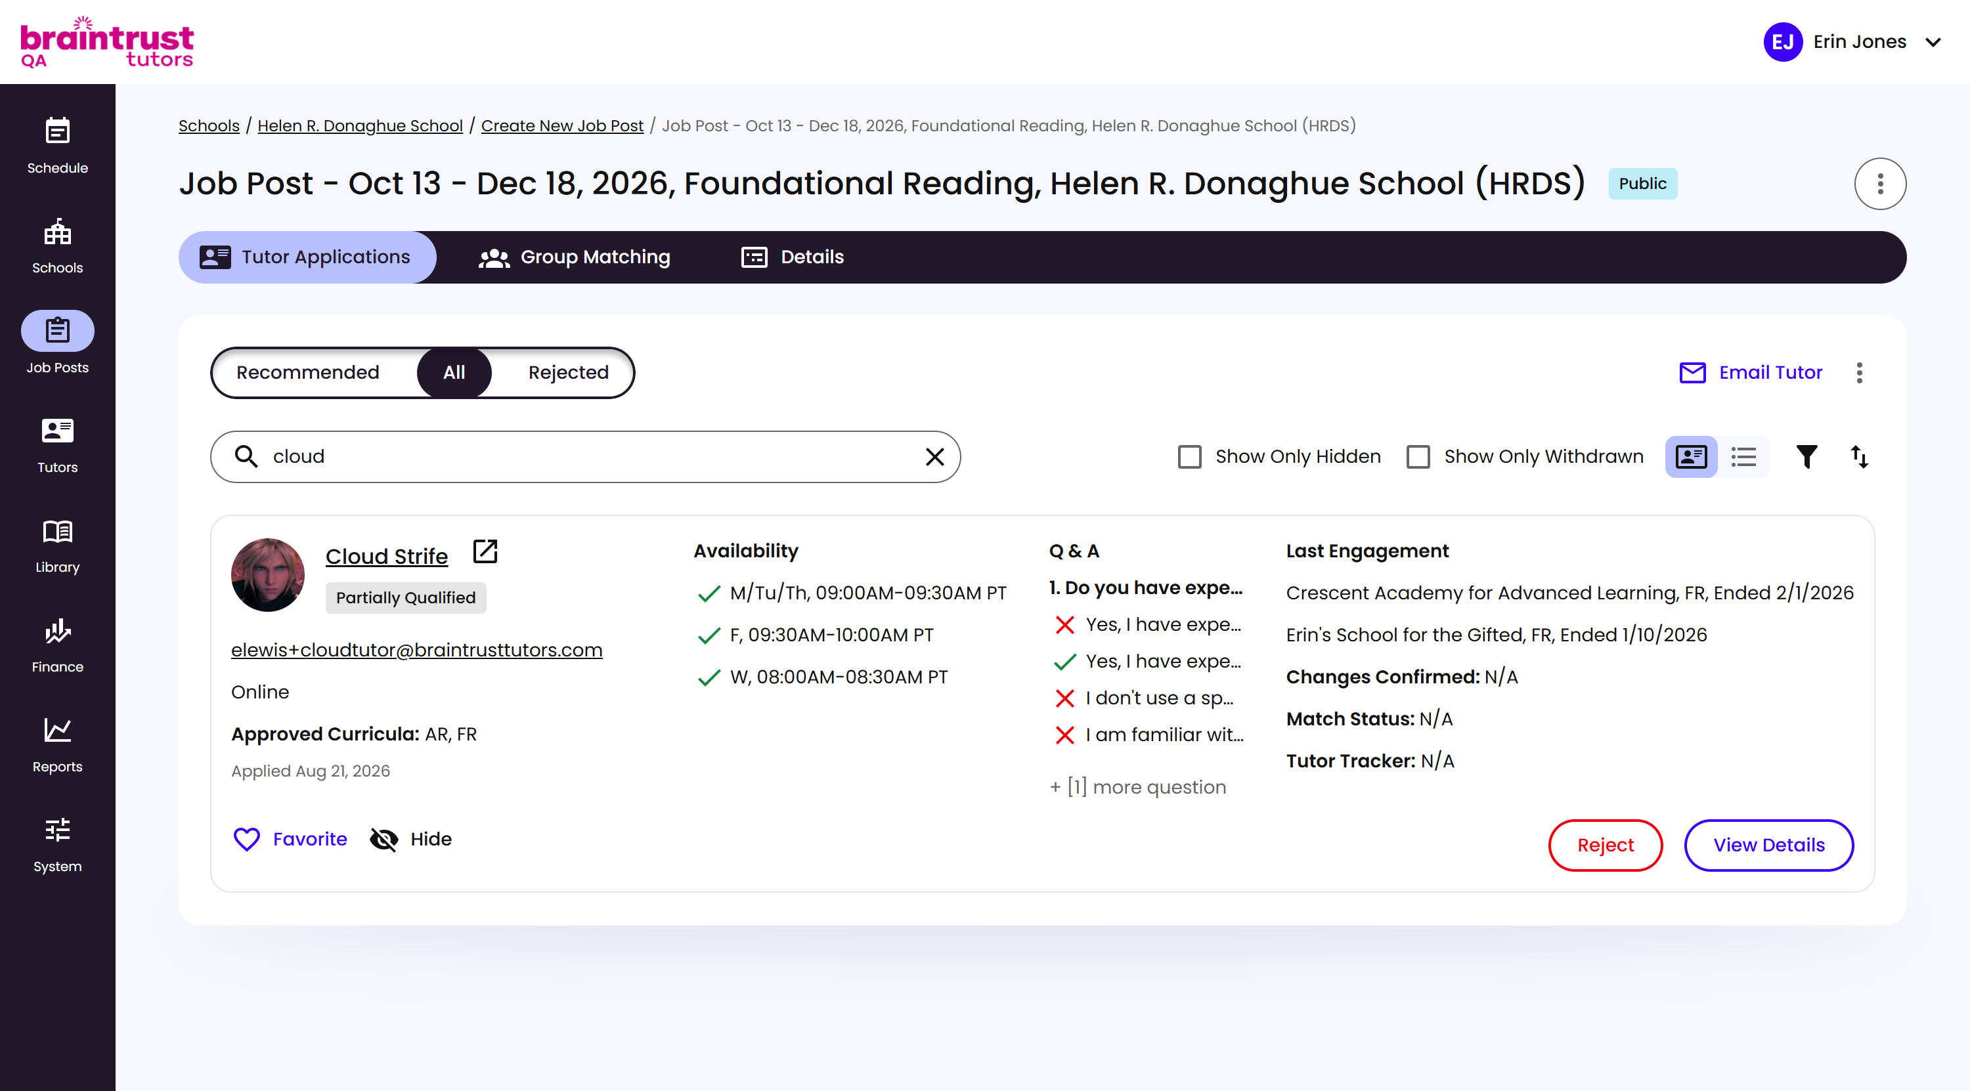
Task: Switch to list view layout
Action: pos(1743,456)
